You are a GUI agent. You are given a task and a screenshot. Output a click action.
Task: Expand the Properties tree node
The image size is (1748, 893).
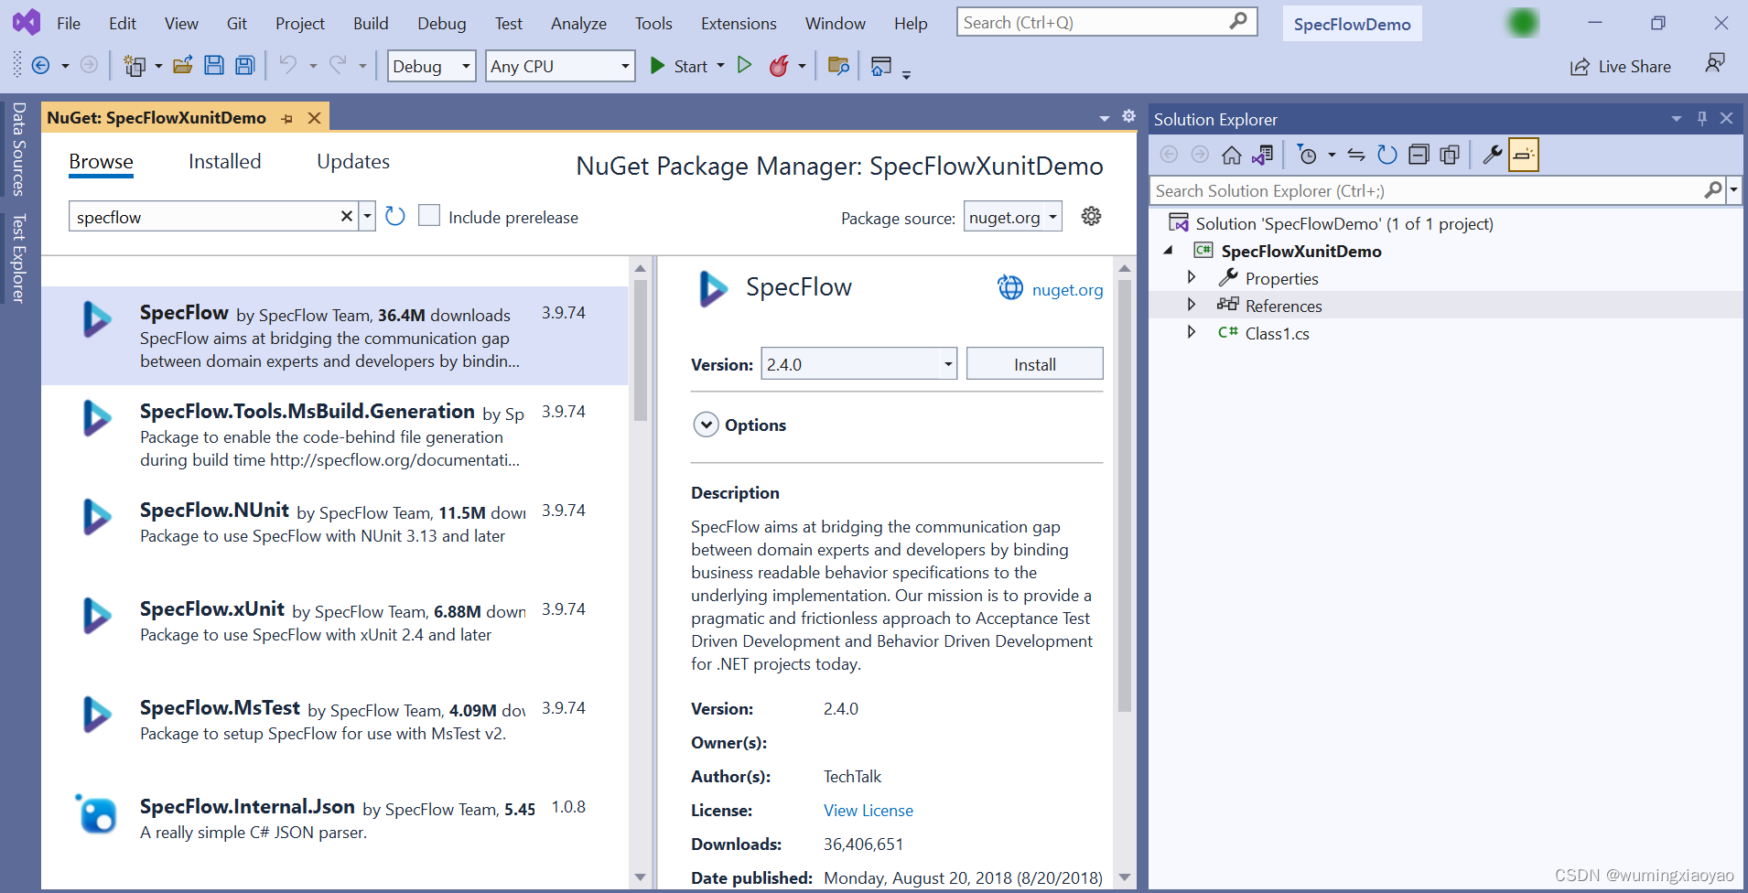1192,277
